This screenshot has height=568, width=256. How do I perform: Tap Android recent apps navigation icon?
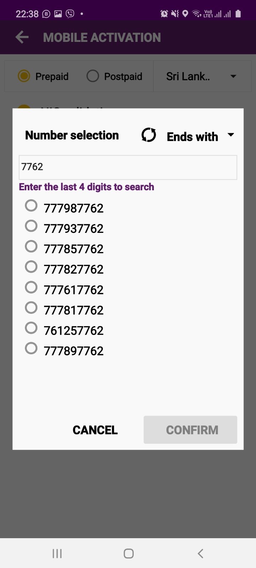pyautogui.click(x=57, y=553)
